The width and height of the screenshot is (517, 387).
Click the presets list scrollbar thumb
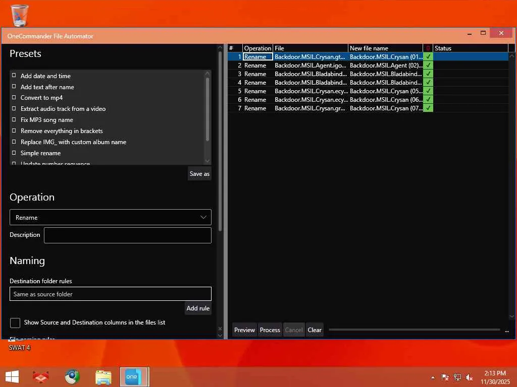[x=208, y=109]
